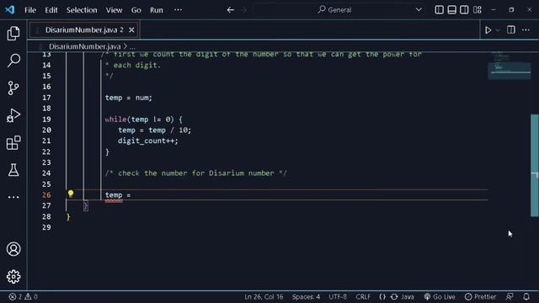This screenshot has height=303, width=539.
Task: Open the File menu
Action: (x=30, y=10)
